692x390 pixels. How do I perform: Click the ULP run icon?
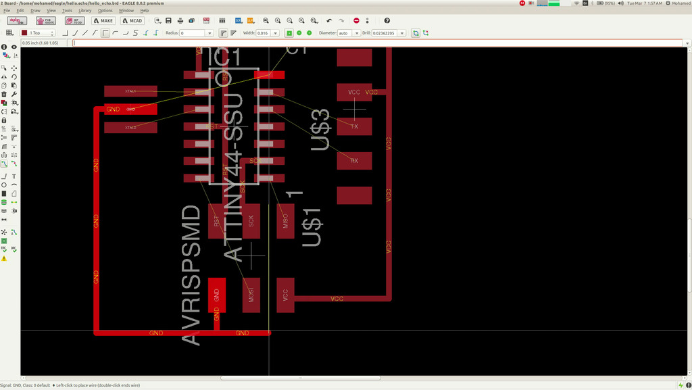[x=250, y=21]
